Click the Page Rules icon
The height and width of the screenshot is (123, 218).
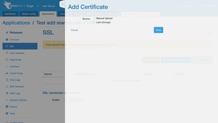[7, 60]
